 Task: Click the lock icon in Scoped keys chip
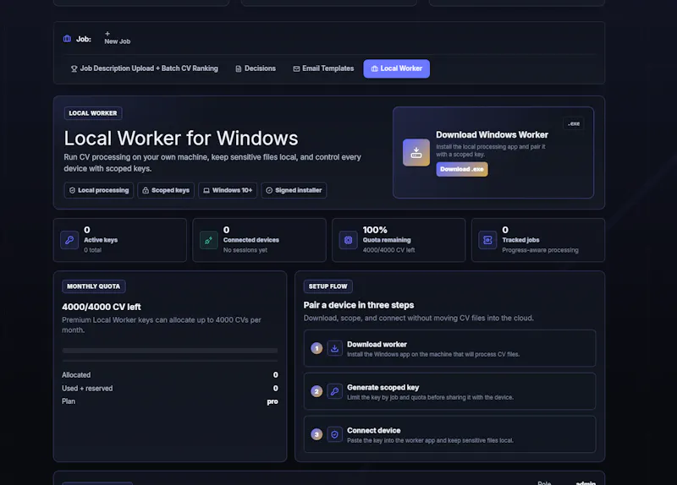146,191
